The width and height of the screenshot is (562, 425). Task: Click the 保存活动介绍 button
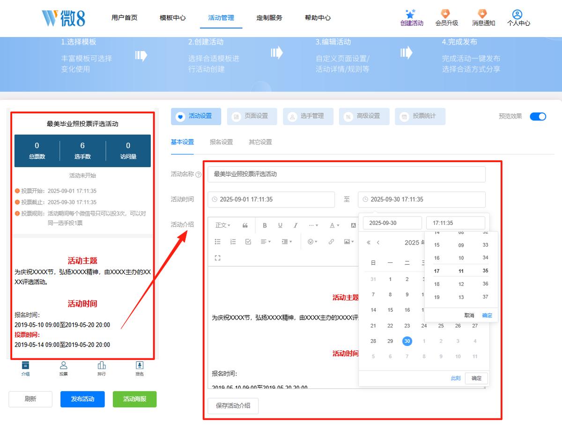pyautogui.click(x=233, y=406)
